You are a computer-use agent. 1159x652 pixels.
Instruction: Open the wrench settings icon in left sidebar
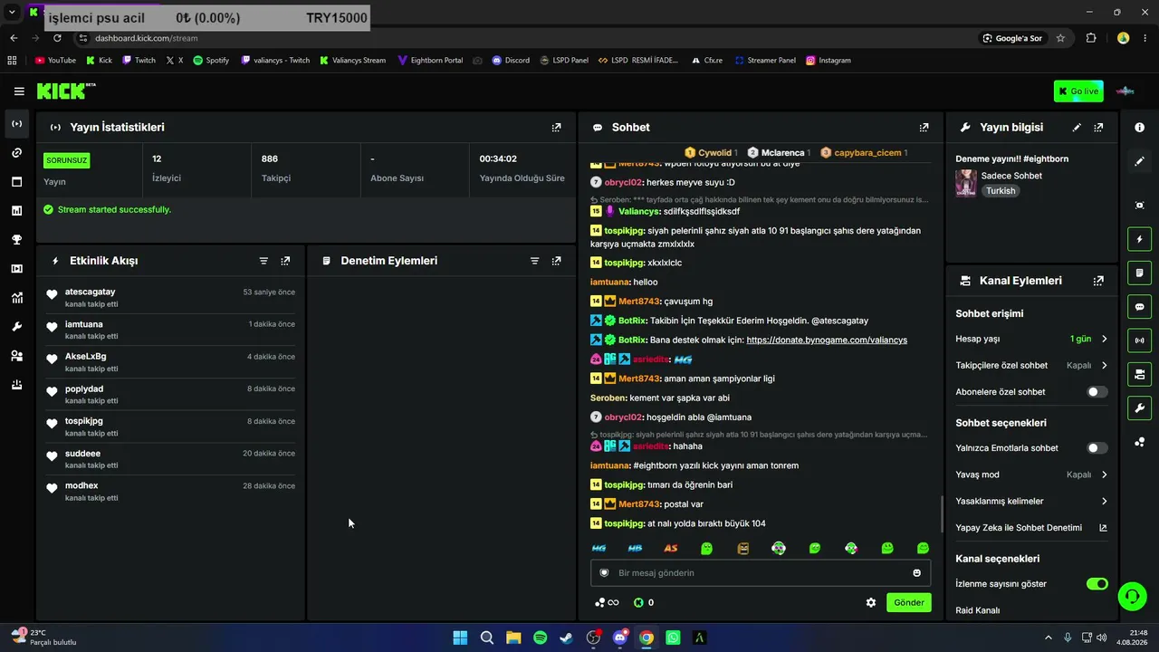pos(16,327)
